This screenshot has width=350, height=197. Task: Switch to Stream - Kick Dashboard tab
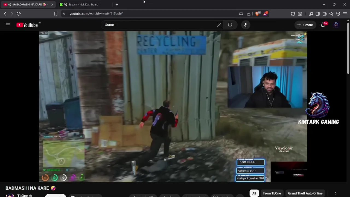(83, 4)
